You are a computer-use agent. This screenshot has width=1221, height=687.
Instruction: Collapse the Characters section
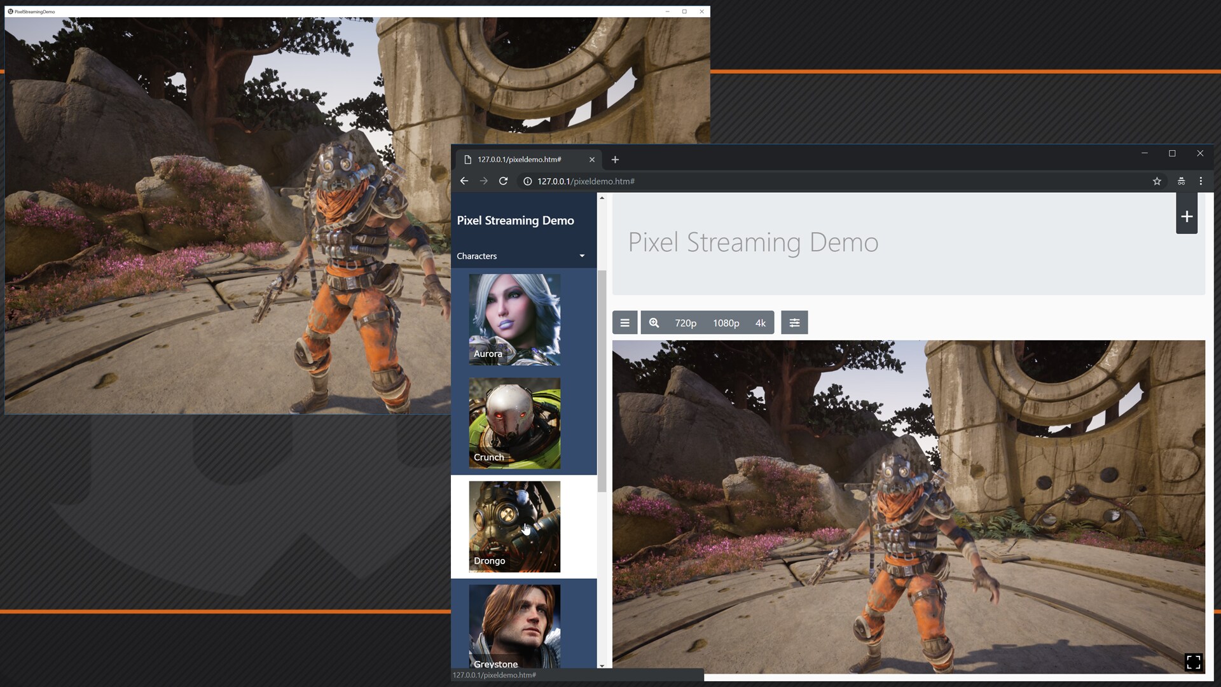point(581,256)
